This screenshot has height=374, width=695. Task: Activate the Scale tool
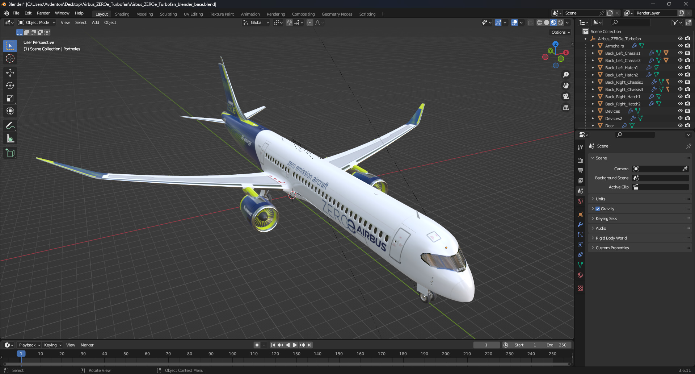pyautogui.click(x=10, y=98)
